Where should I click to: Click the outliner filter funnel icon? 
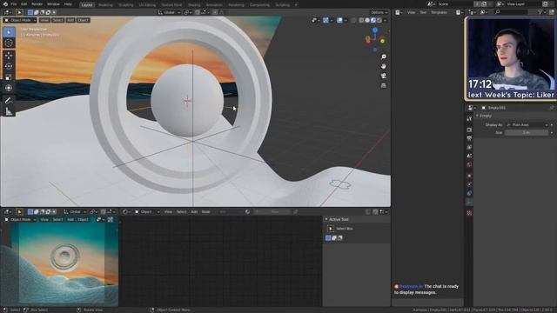[x=540, y=12]
